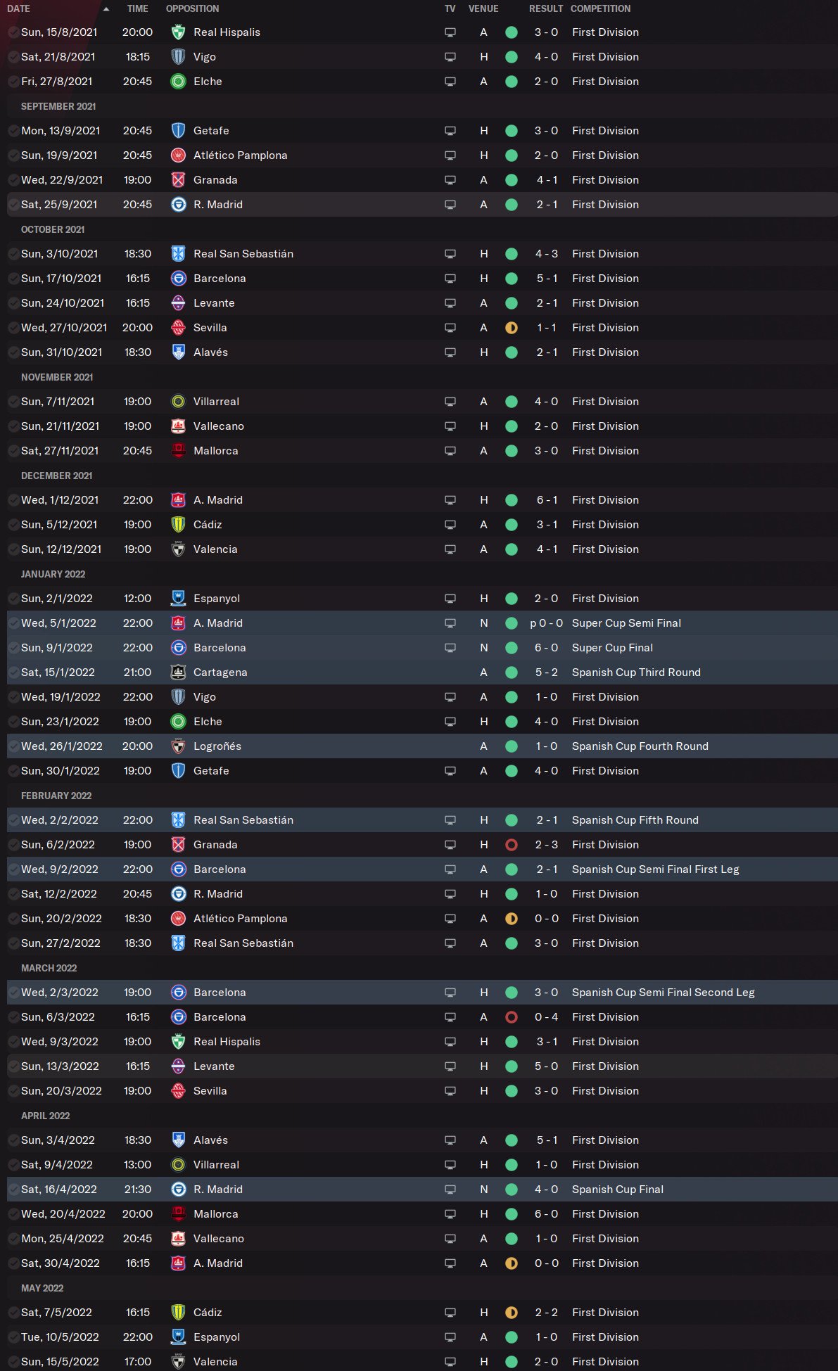Click the Cartagena club badge
Viewport: 838px width, 1371px height.
[x=179, y=672]
